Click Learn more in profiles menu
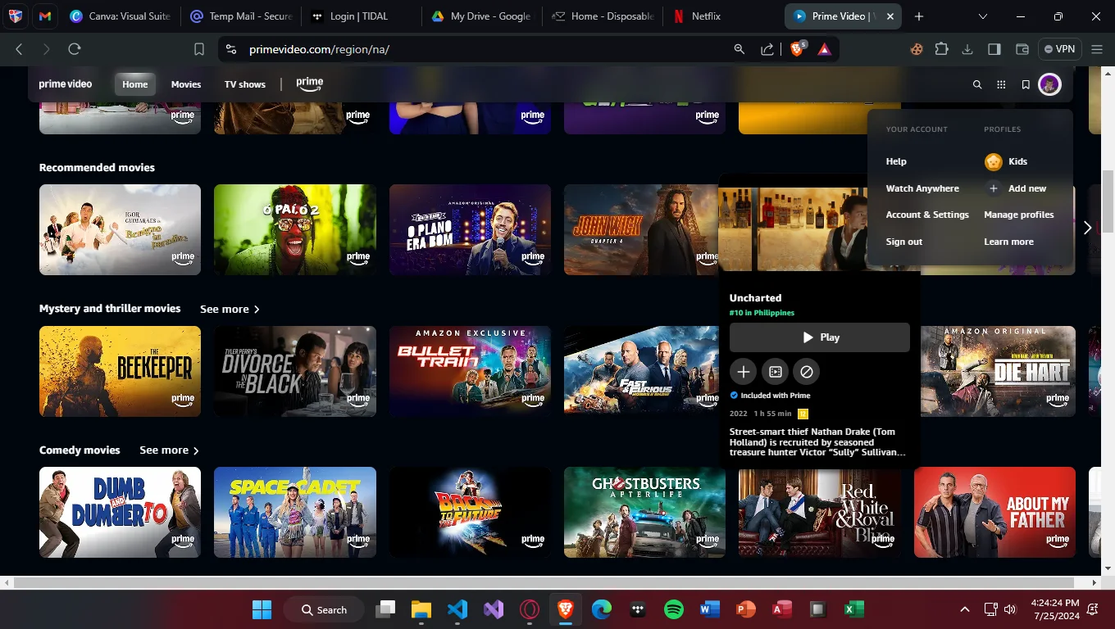Image resolution: width=1115 pixels, height=629 pixels. (x=1008, y=242)
